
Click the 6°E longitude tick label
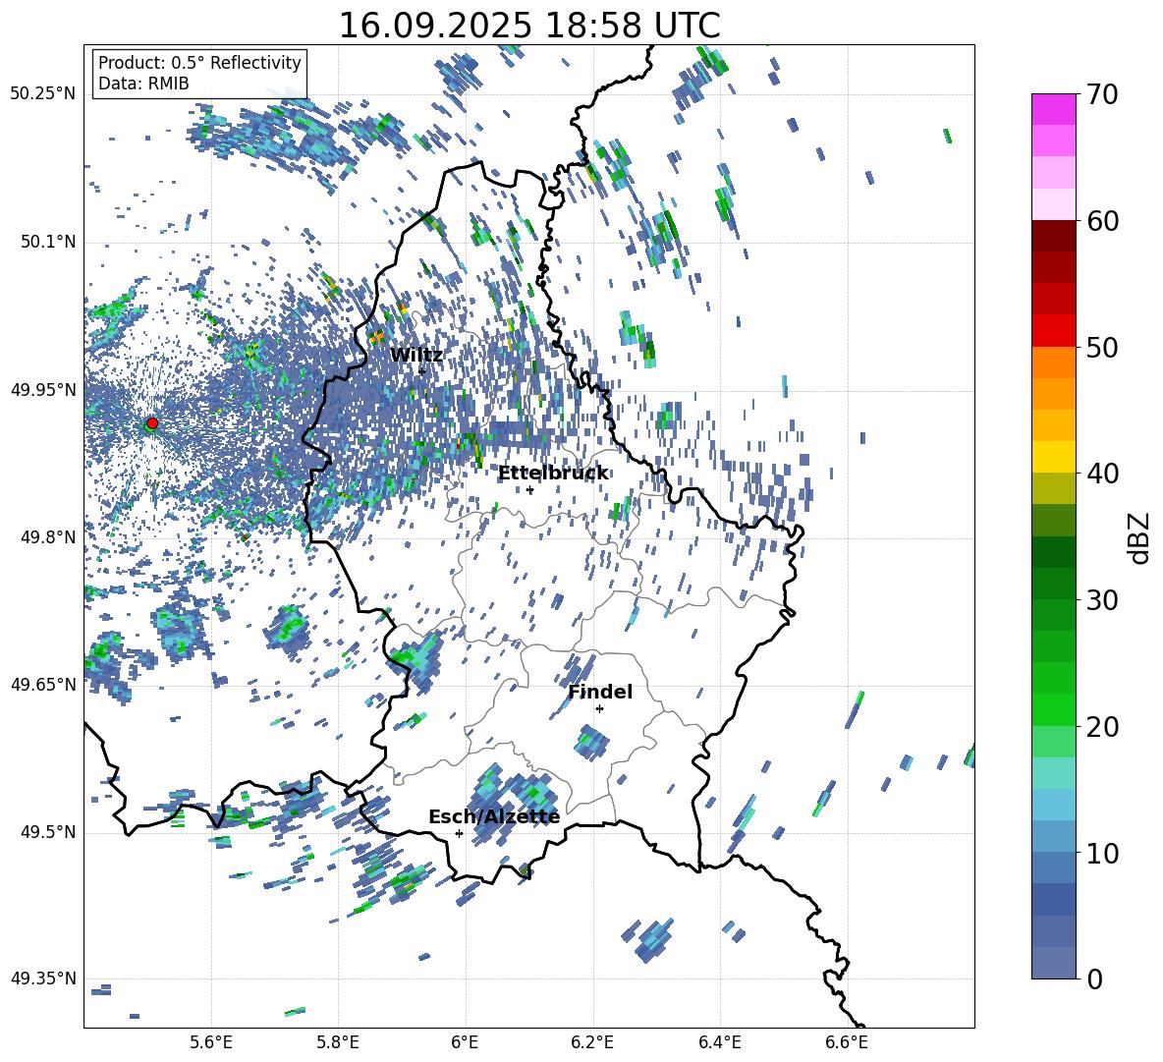465,1042
